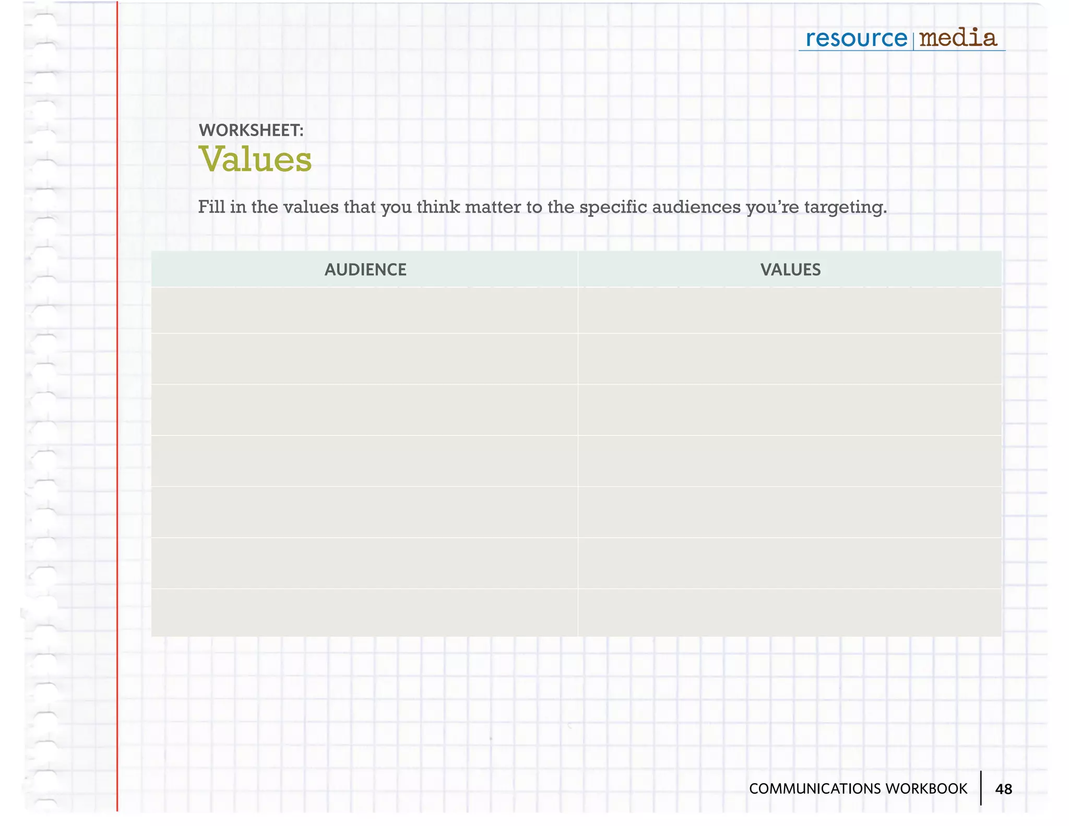Click the 'Values' heading
Viewport: 1069px width, 826px height.
(x=255, y=159)
